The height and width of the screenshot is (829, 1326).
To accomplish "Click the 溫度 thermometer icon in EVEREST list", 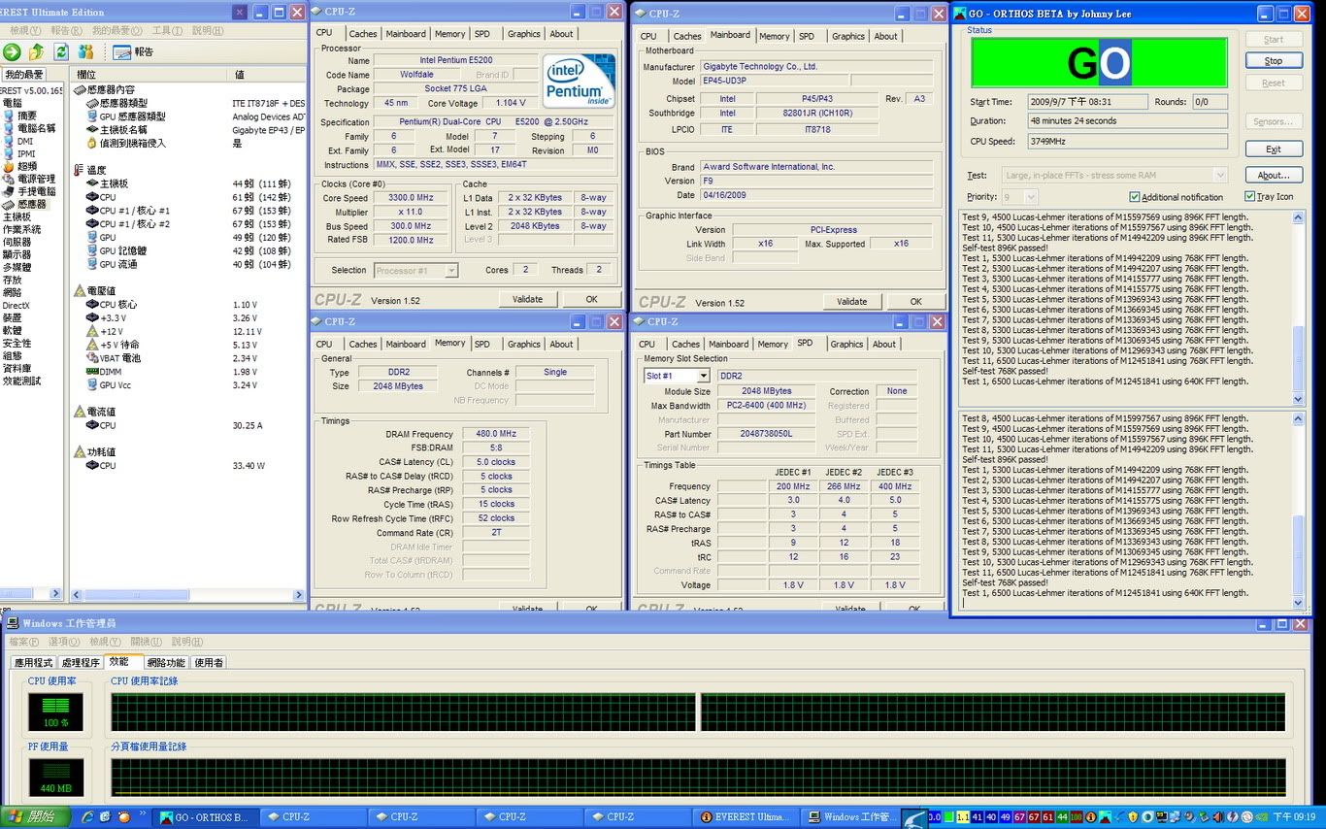I will [x=80, y=170].
